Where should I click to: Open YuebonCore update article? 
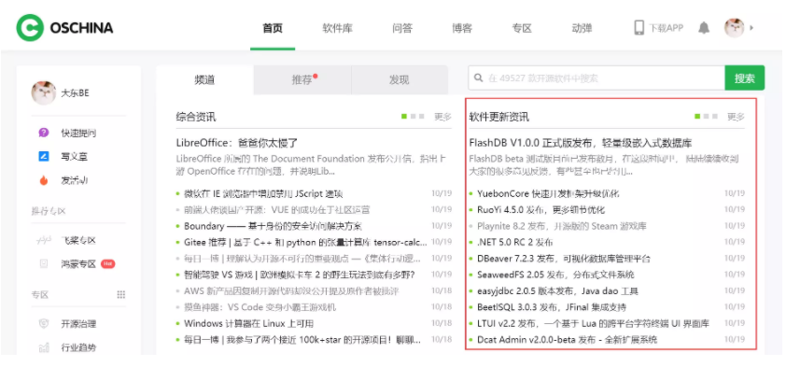pos(549,193)
